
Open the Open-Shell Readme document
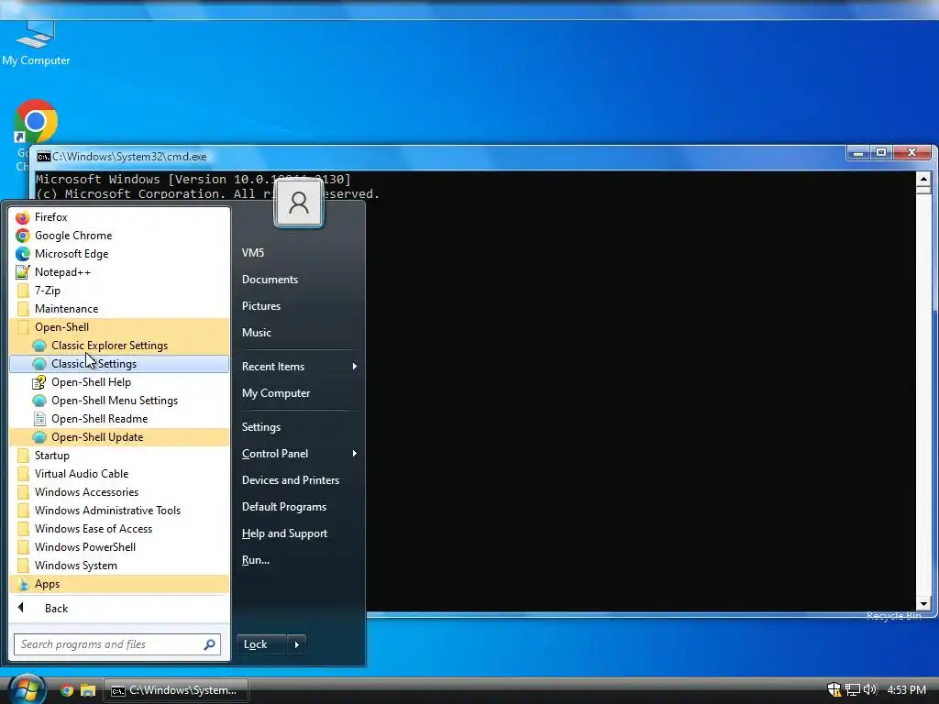point(119,418)
